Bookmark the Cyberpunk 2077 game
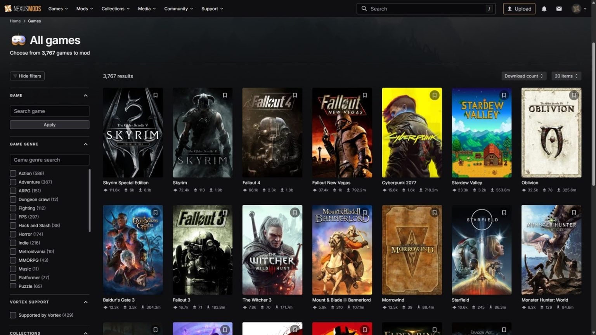 click(x=434, y=95)
